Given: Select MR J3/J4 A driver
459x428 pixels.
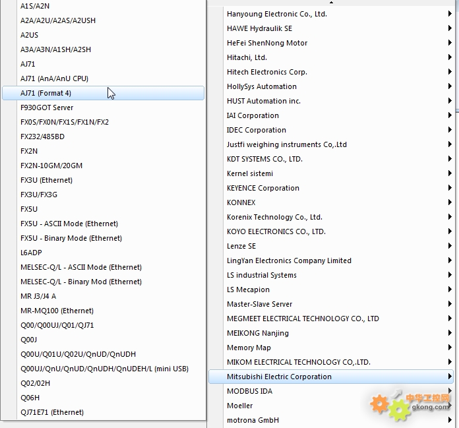Looking at the screenshot, I should pyautogui.click(x=103, y=296).
